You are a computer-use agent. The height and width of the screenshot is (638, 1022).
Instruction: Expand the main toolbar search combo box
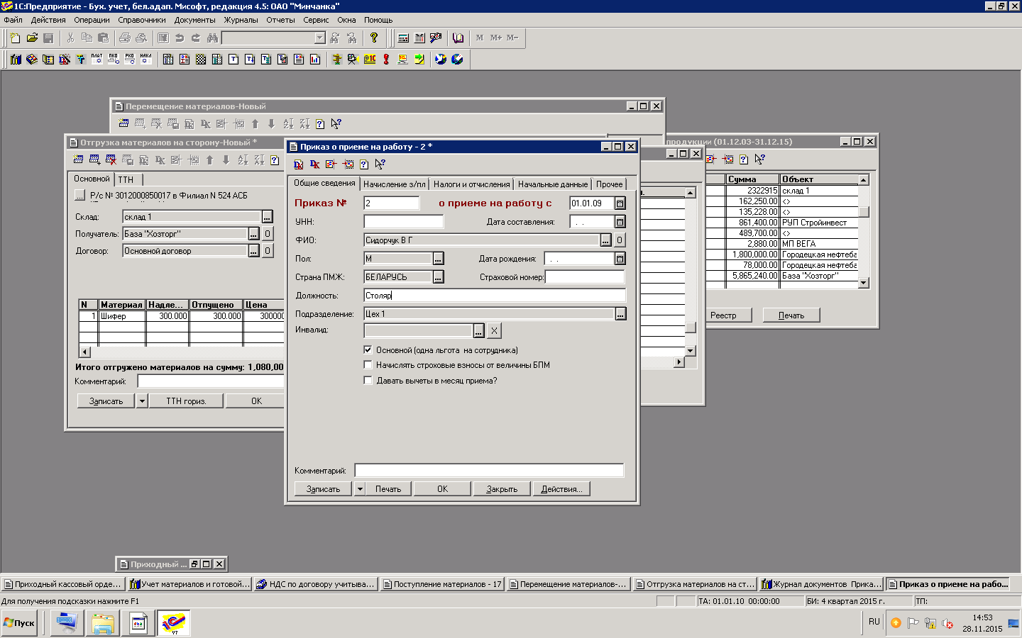[x=319, y=38]
